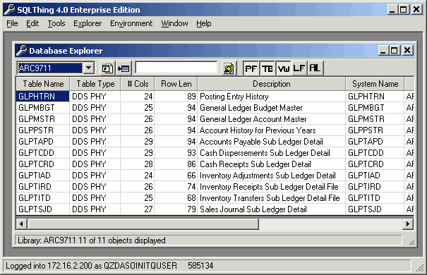Open the Window menu
The width and height of the screenshot is (427, 275).
point(174,24)
